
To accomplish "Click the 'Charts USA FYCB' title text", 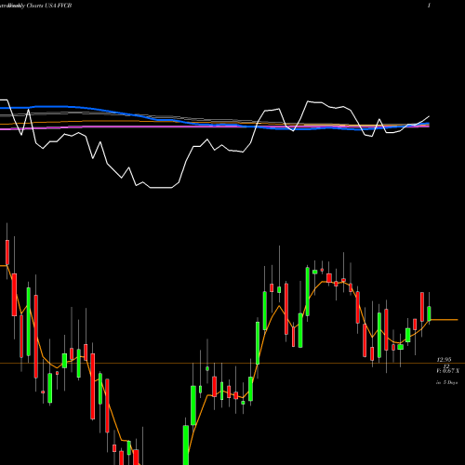I will point(49,6).
